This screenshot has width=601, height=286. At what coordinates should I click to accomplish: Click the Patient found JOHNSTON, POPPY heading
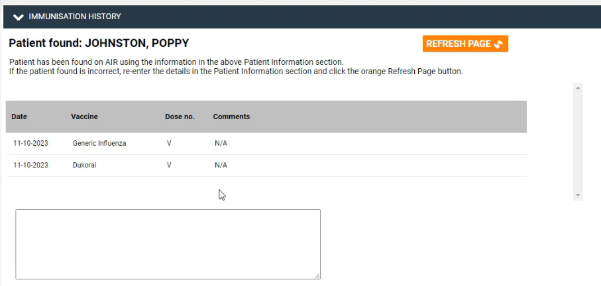[99, 43]
